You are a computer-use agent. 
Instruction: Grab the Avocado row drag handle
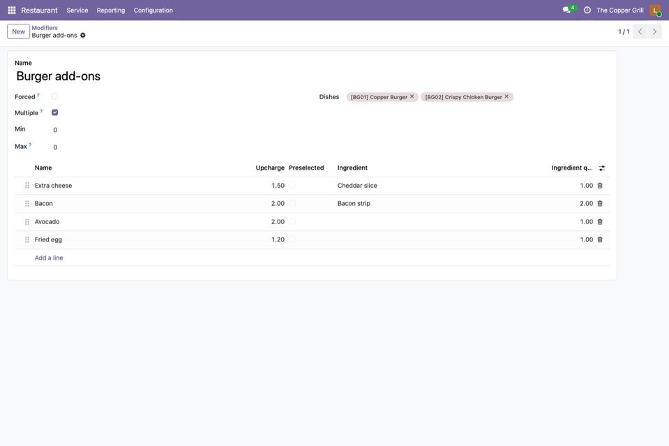coord(27,222)
